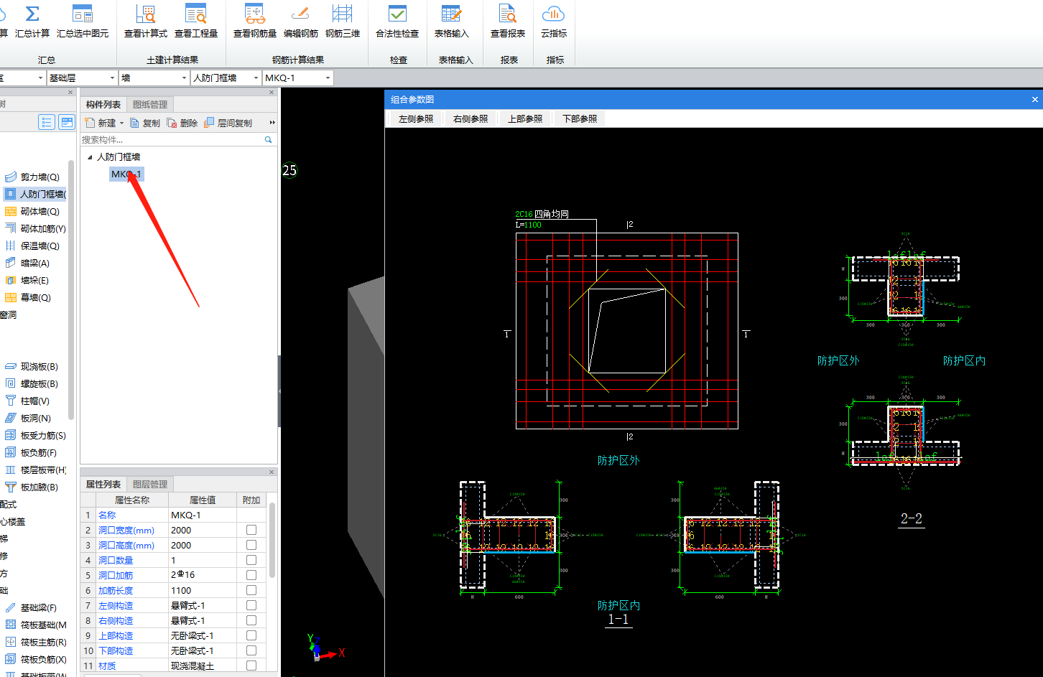The height and width of the screenshot is (677, 1043).
Task: Select 保温墙(Q) in the sidebar
Action: pyautogui.click(x=32, y=246)
